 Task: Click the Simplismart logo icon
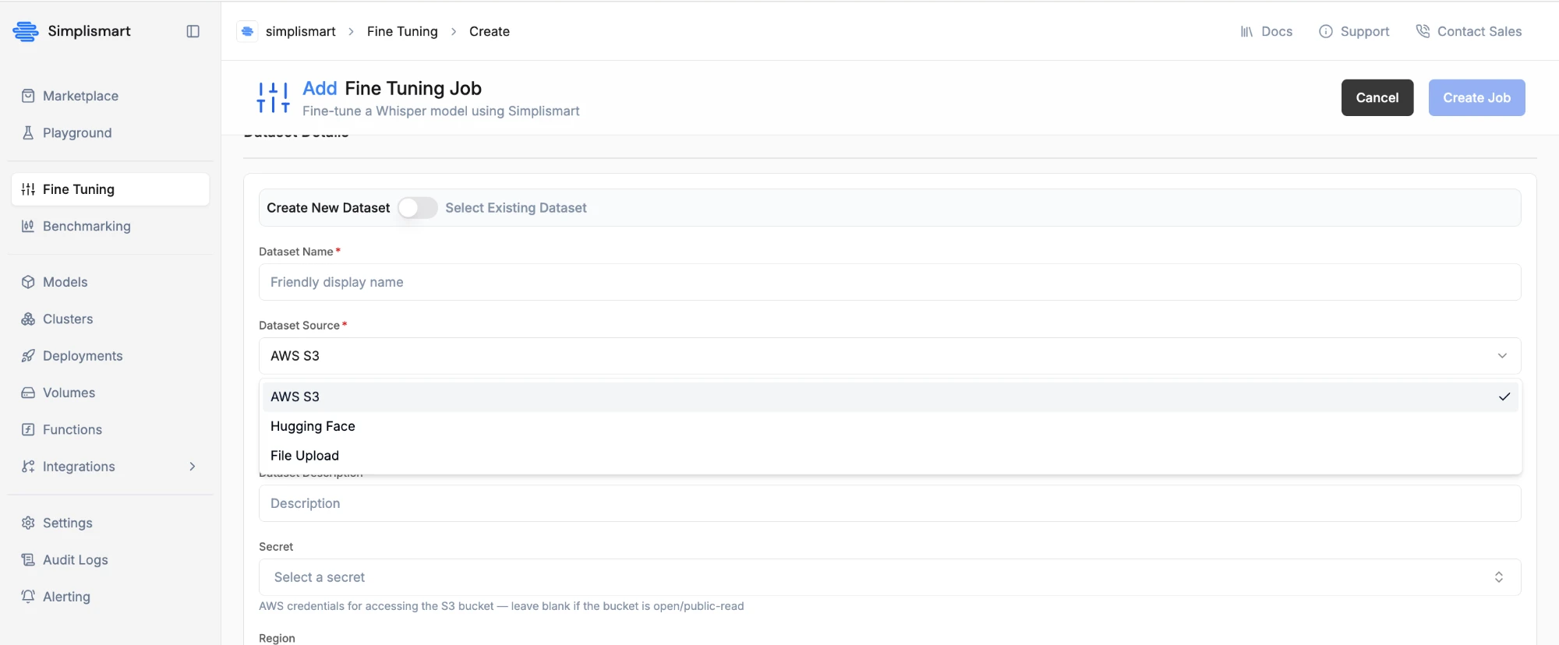tap(26, 31)
